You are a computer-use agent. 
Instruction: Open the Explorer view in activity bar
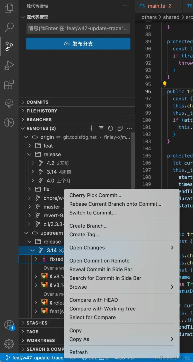(x=9, y=8)
